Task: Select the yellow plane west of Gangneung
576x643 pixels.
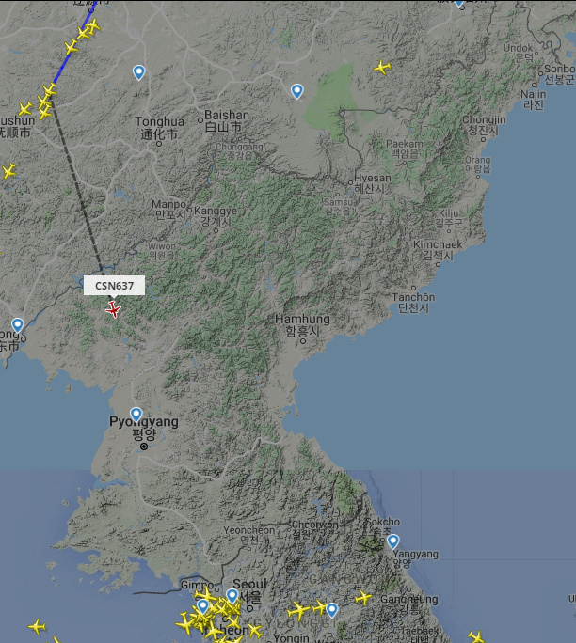Action: point(363,598)
